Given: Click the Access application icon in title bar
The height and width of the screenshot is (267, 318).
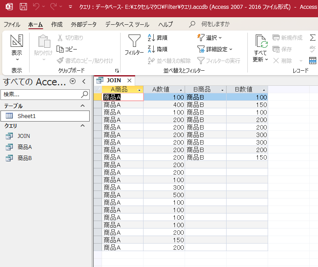Looking at the screenshot, I should pyautogui.click(x=9, y=7).
